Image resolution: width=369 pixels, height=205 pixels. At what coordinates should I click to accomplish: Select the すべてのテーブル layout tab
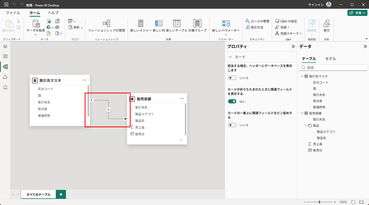pos(38,194)
